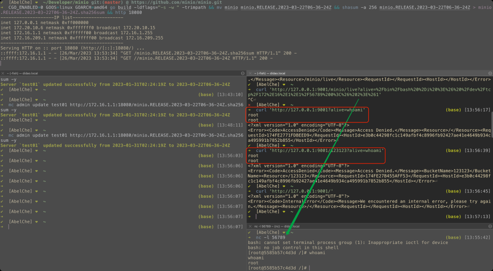Click the go build command line
493x271 pixels.
coord(246,10)
